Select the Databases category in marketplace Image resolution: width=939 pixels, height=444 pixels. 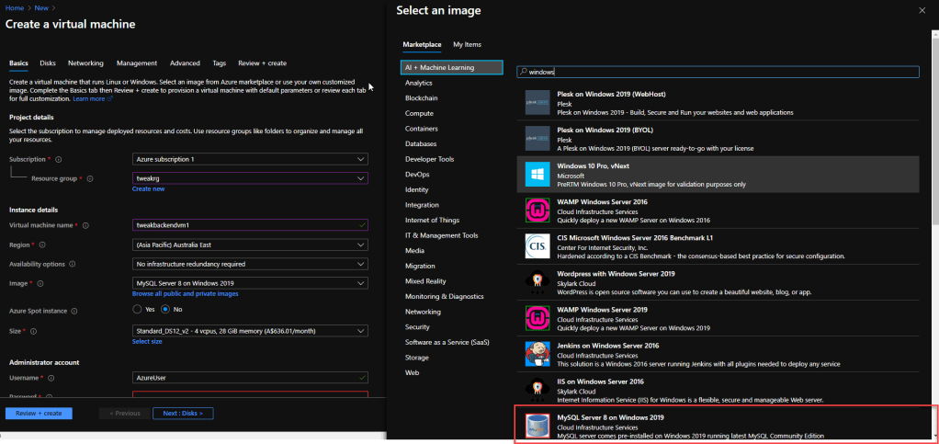[422, 143]
